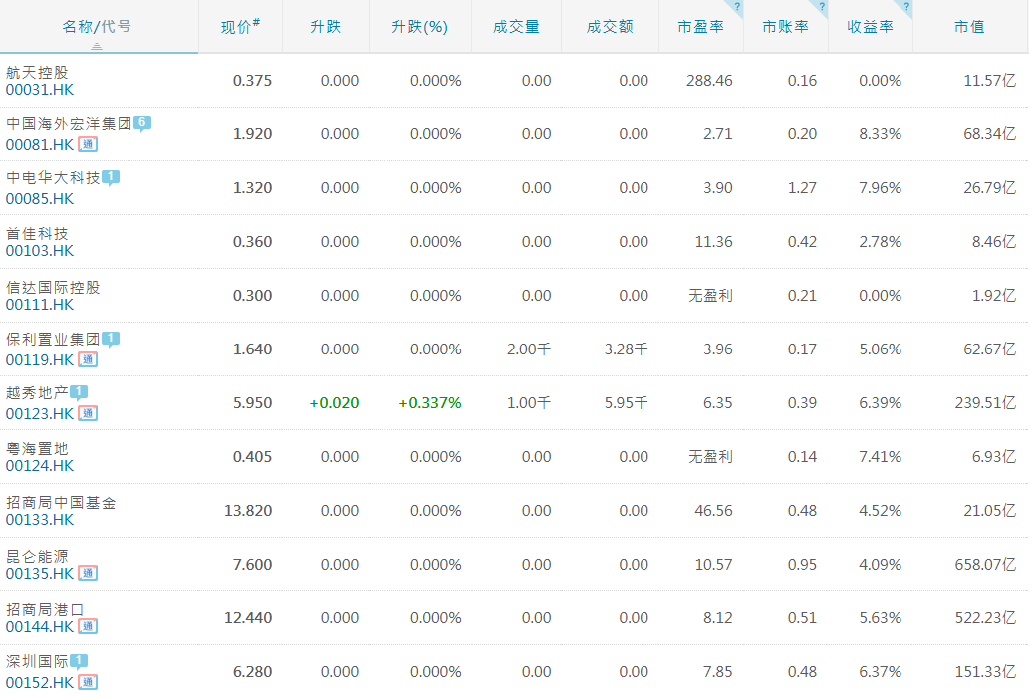Open stock code link 00111.HK

(x=40, y=305)
